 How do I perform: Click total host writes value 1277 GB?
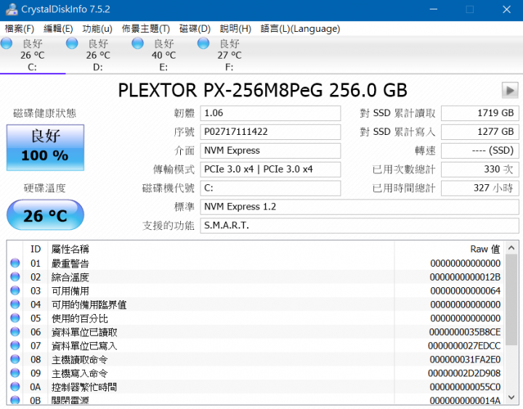(x=480, y=132)
